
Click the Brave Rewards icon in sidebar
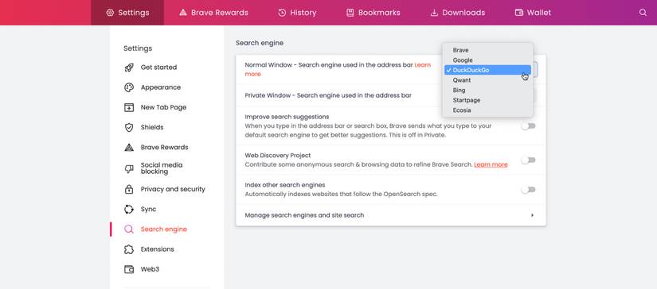(x=129, y=148)
